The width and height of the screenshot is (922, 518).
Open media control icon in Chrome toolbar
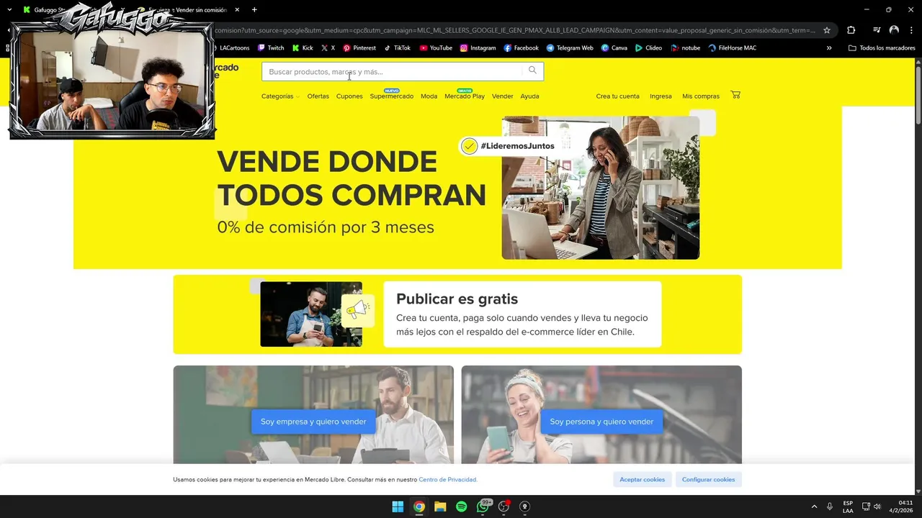click(x=876, y=30)
